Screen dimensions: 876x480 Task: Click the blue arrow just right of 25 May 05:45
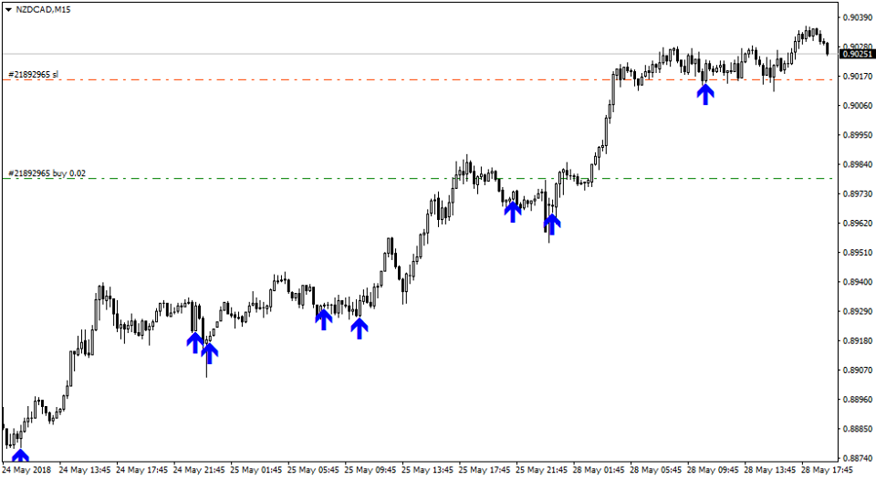(360, 328)
